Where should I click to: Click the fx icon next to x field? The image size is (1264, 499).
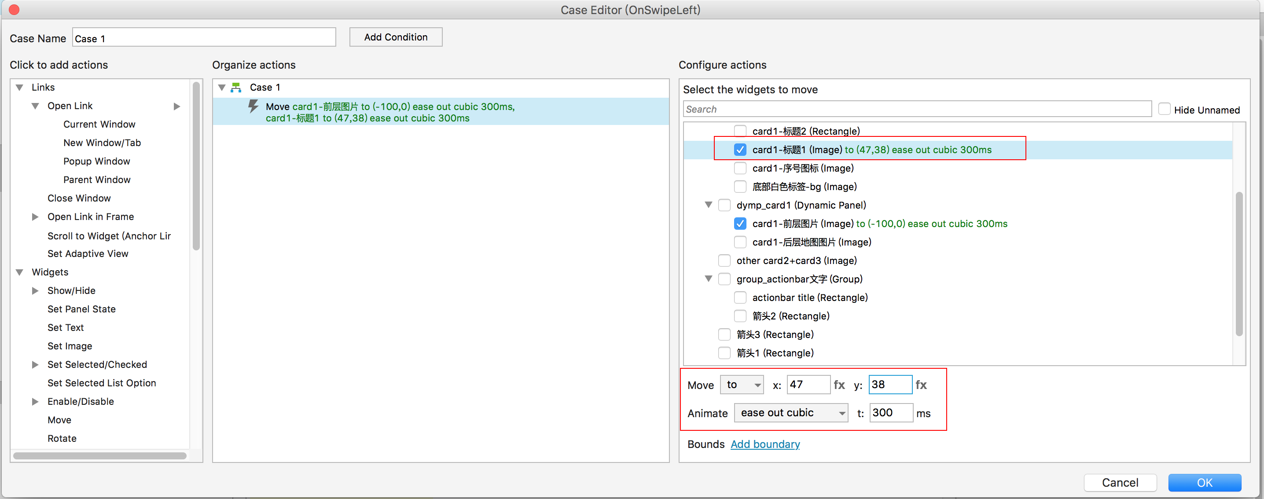point(839,385)
